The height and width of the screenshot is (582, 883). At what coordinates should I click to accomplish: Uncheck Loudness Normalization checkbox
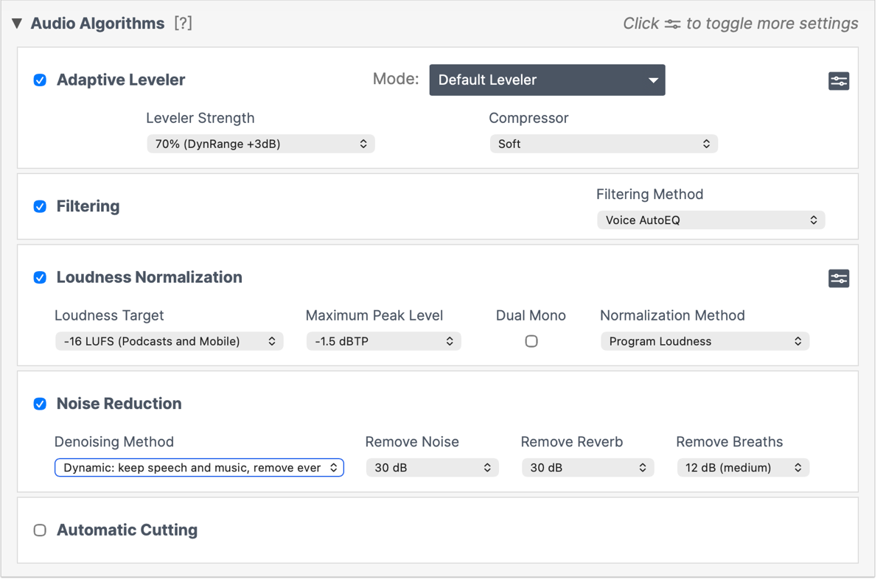40,278
